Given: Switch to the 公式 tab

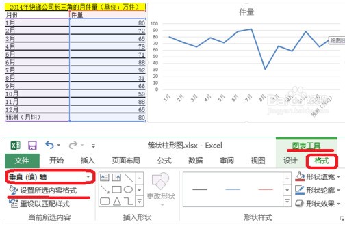Looking at the screenshot, I should coord(164,161).
